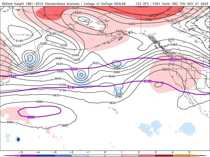Click the dark blue swatch between -4 and -3
Screen dimensions: 210x157
tap(46, 156)
